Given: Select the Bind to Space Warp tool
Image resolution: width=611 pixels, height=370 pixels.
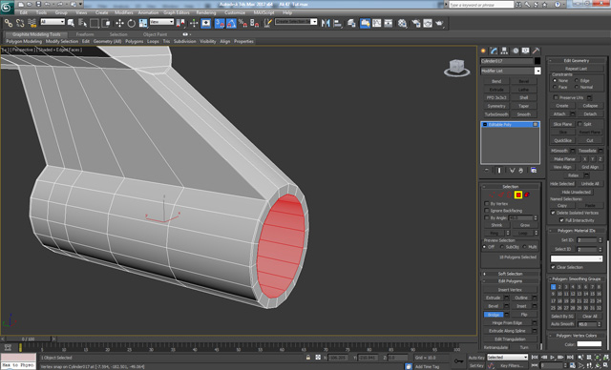Looking at the screenshot, I should click(x=32, y=23).
